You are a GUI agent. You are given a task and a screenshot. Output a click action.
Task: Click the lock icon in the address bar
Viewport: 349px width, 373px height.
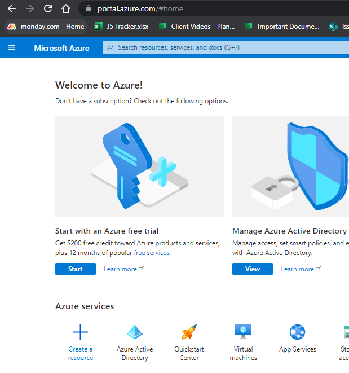[x=89, y=8]
